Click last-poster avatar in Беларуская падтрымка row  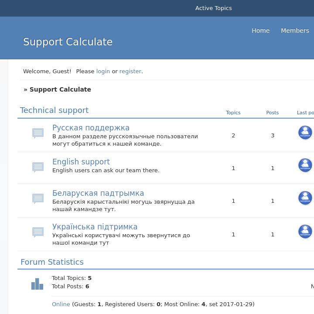pos(305,198)
